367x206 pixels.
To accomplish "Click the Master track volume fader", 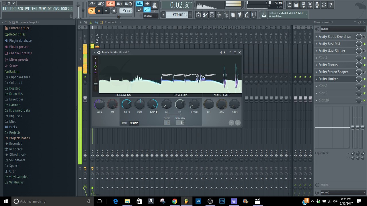I will point(85,99).
